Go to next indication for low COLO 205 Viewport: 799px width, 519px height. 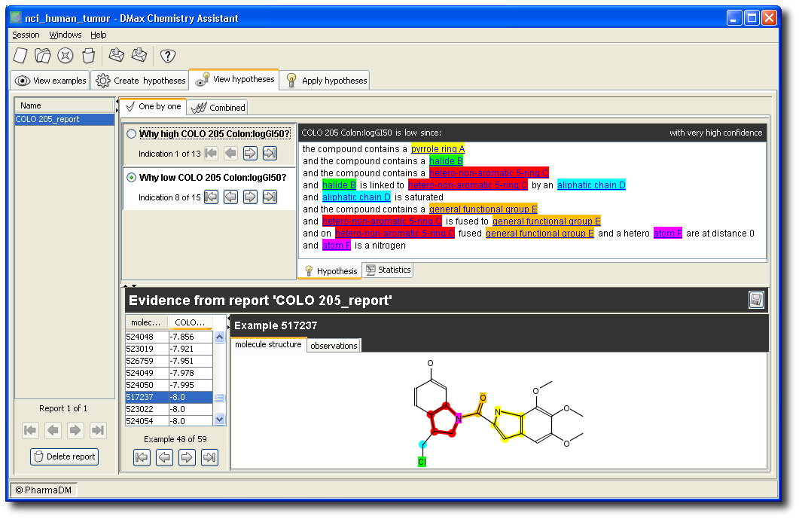coord(250,197)
